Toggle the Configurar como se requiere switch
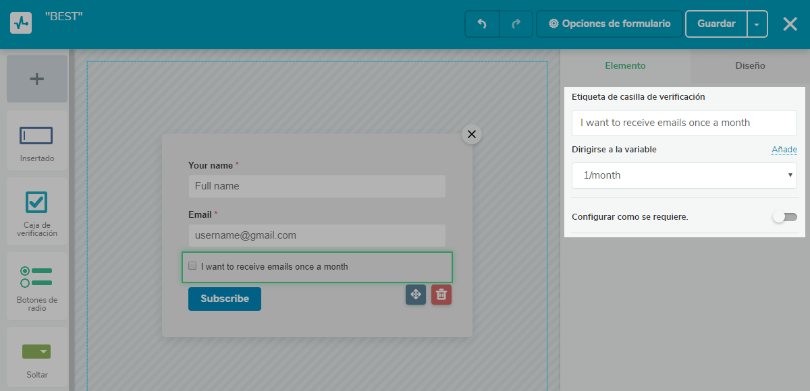The width and height of the screenshot is (810, 391). point(785,217)
